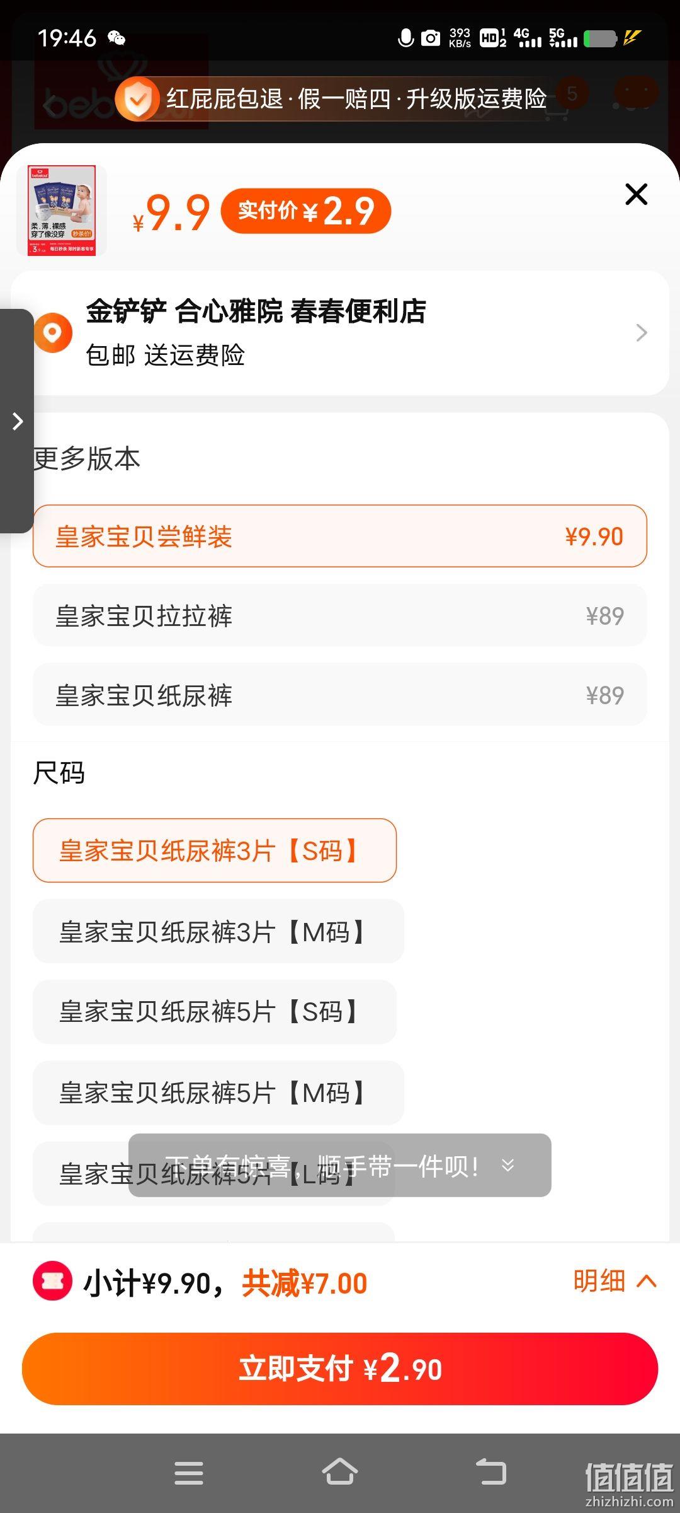Tap the orange location pin icon
Image resolution: width=680 pixels, height=1513 pixels.
54,332
